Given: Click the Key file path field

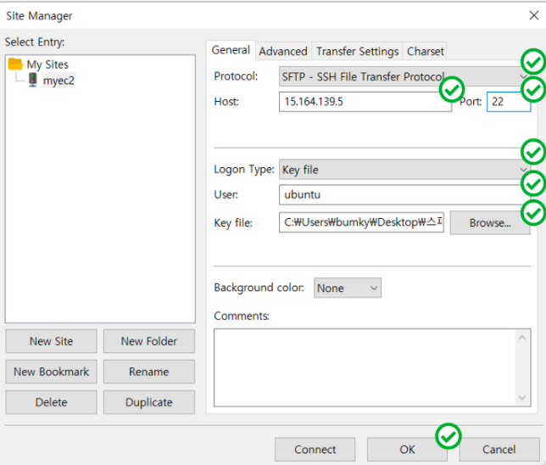Looking at the screenshot, I should pos(361,222).
